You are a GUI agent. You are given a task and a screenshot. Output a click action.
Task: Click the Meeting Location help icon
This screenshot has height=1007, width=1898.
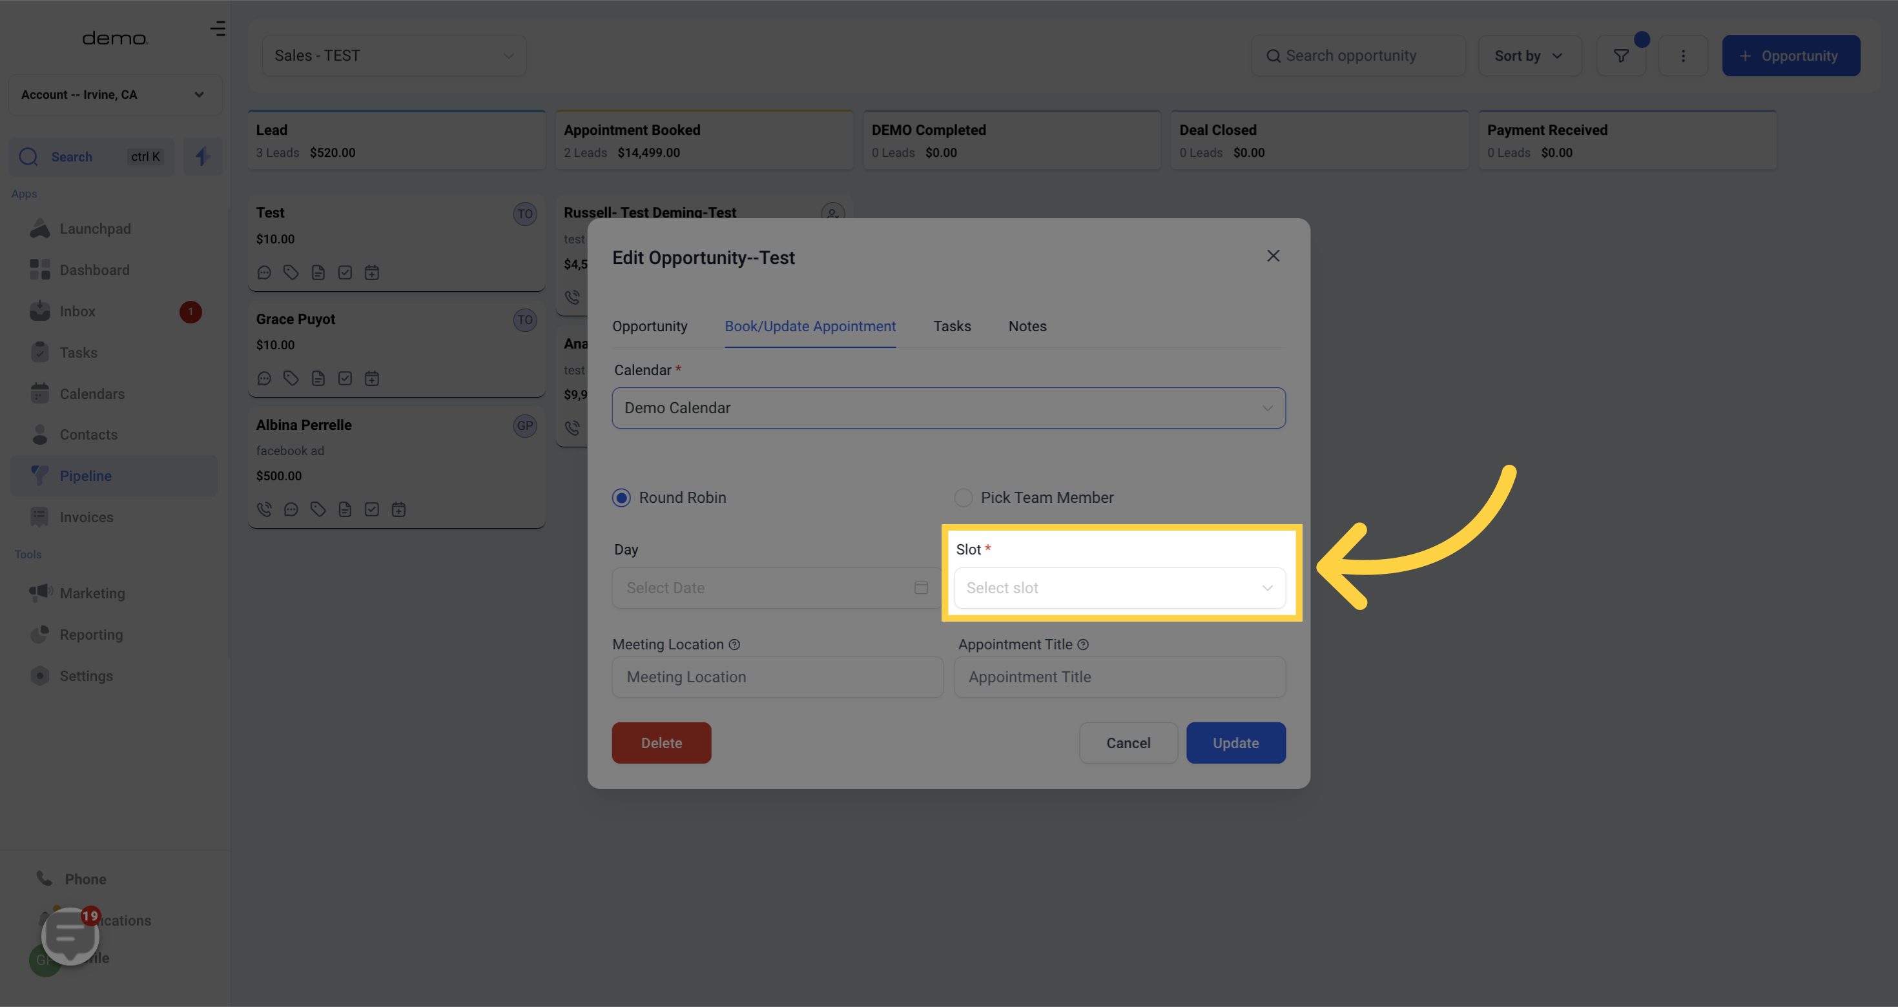click(x=734, y=645)
